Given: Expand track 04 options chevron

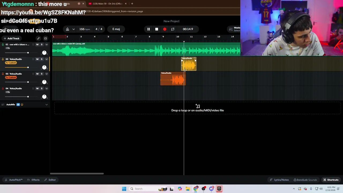Looking at the screenshot, I should coord(46,88).
